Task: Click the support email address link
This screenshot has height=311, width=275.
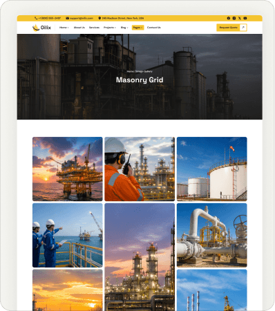Action: [x=82, y=18]
